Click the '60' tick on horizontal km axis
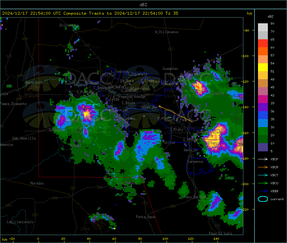 [114, 239]
